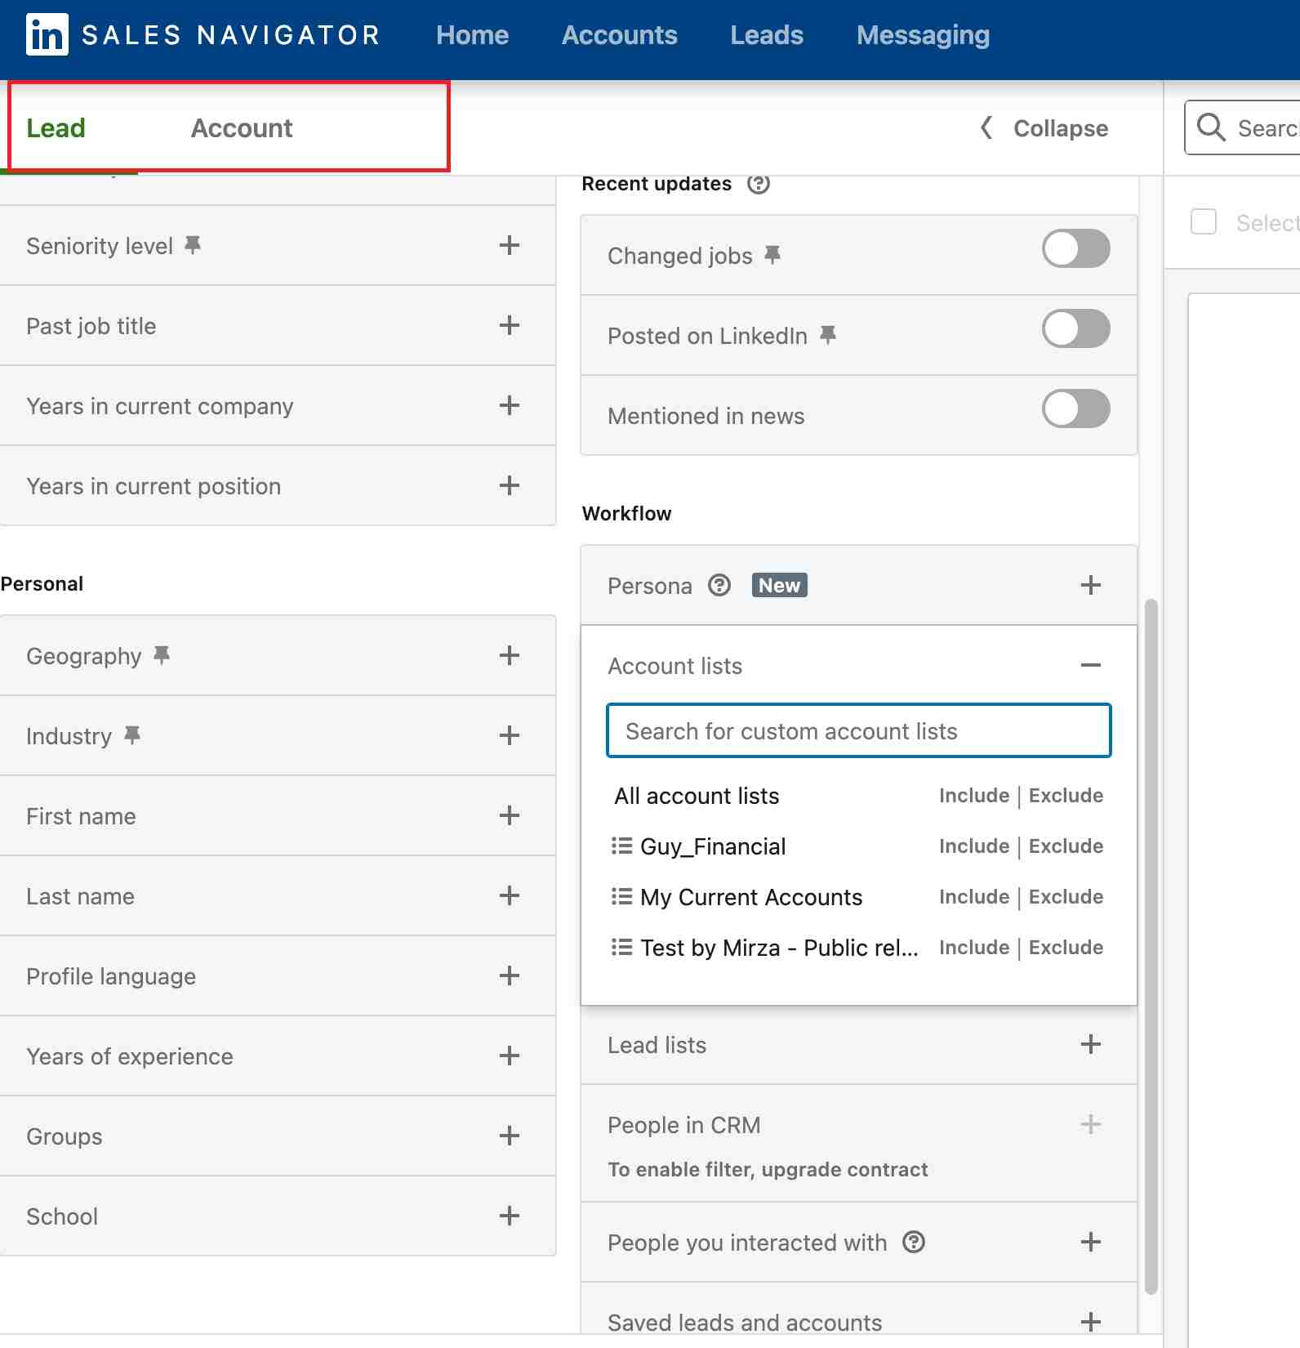Include the Guy_Financial list
Image resolution: width=1300 pixels, height=1348 pixels.
[974, 846]
